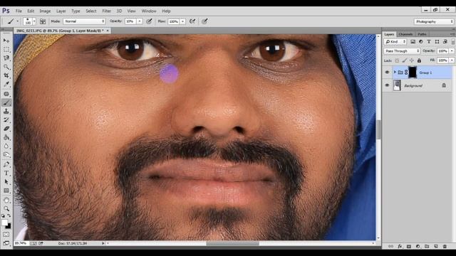Toggle shape layer filter
Image resolution: width=456 pixels, height=256 pixels.
437,42
